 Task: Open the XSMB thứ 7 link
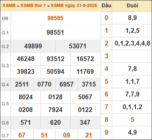[x=33, y=5]
